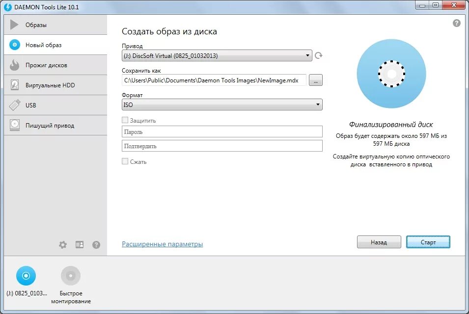The width and height of the screenshot is (469, 314).
Task: Click the blue disc illustration
Action: click(391, 74)
